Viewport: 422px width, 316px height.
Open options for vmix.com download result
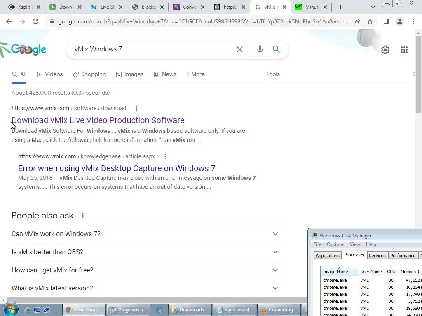[136, 108]
